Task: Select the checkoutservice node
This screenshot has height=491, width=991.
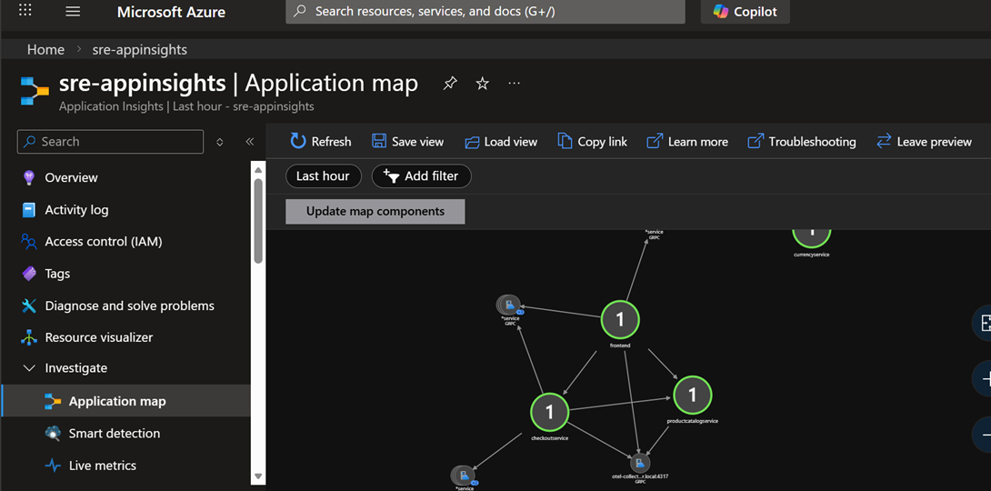Action: (549, 412)
